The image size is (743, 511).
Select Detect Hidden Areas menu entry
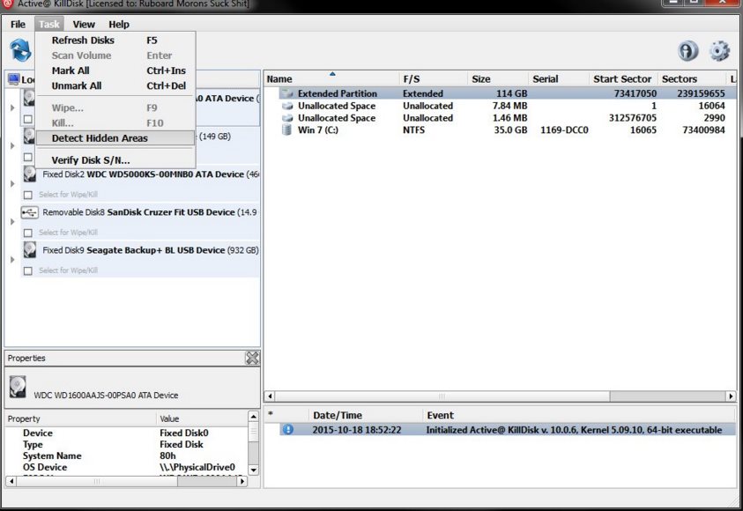(115, 138)
